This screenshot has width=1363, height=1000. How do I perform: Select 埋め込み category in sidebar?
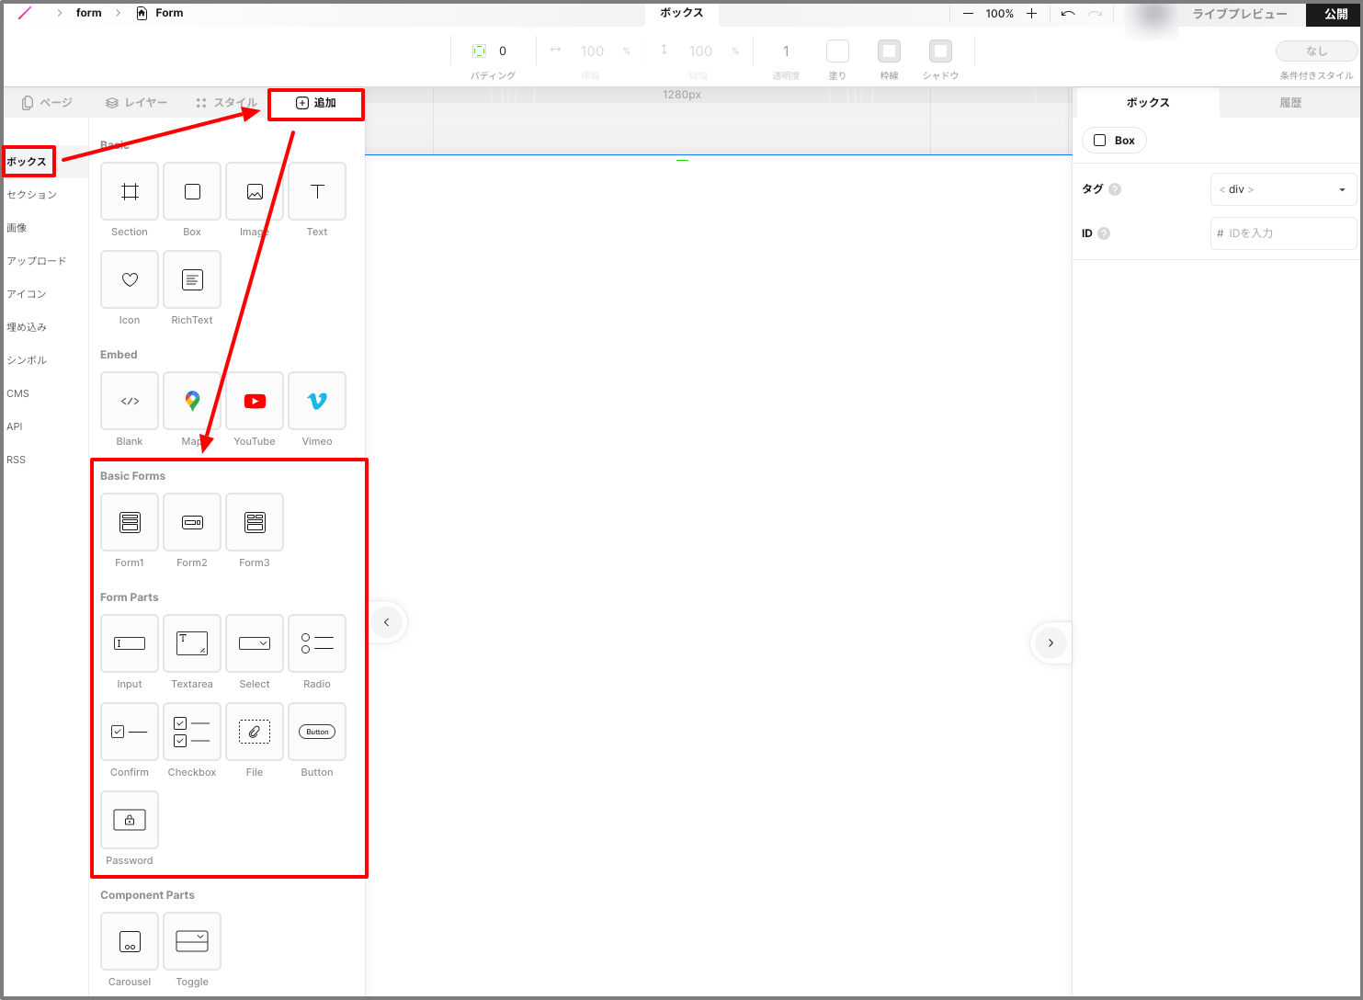[x=27, y=327]
